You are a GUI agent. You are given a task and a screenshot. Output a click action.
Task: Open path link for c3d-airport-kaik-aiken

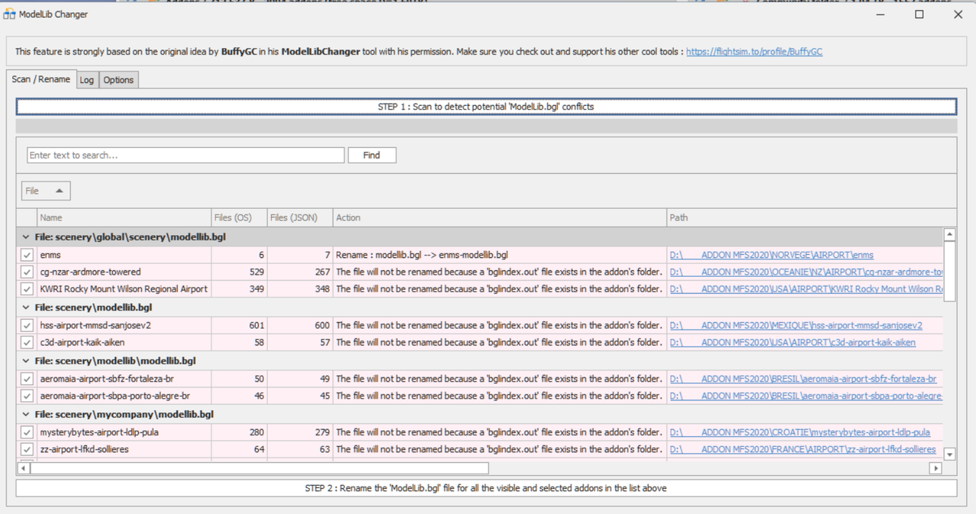(793, 342)
